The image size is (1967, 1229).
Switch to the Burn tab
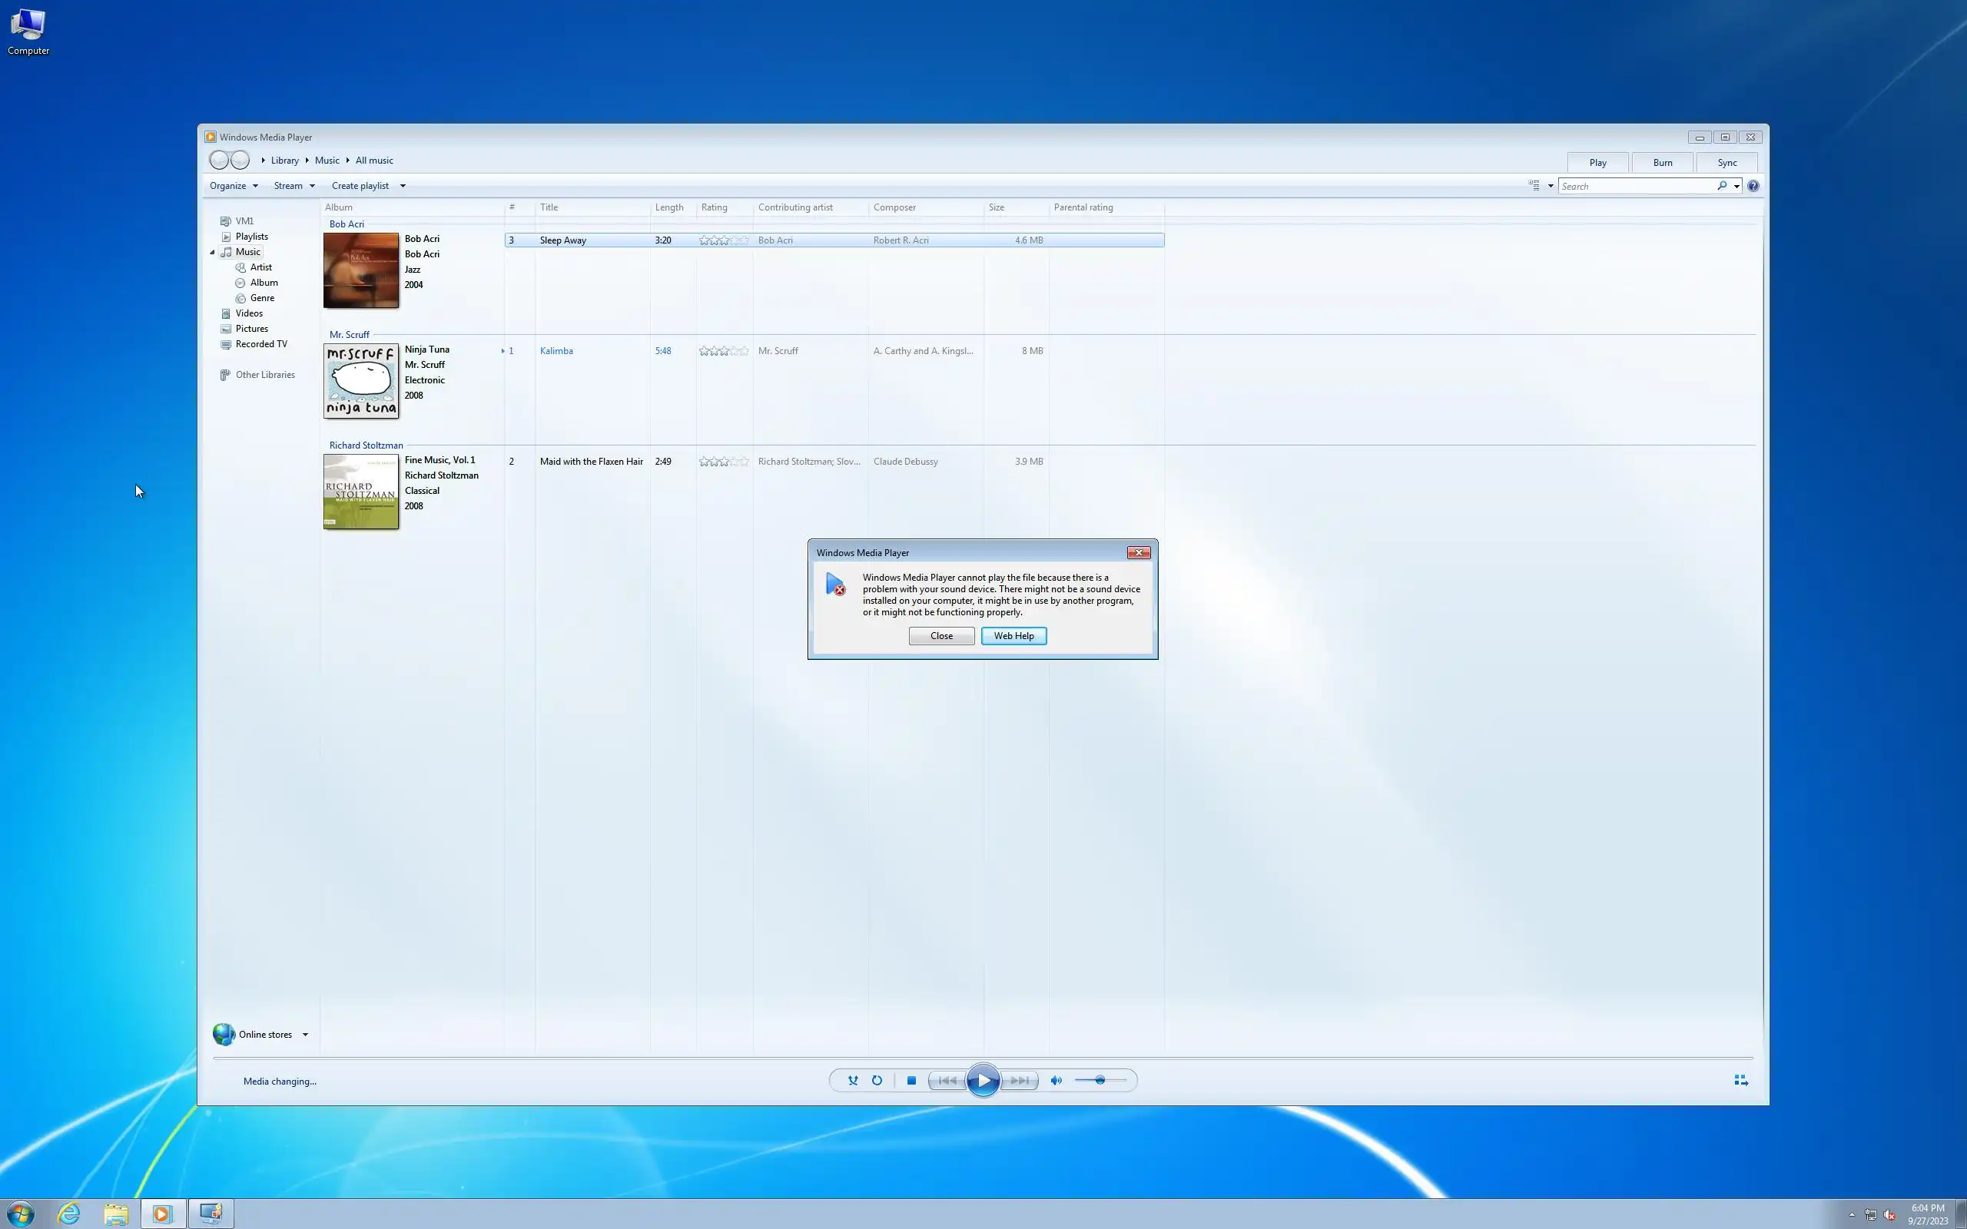click(1662, 163)
